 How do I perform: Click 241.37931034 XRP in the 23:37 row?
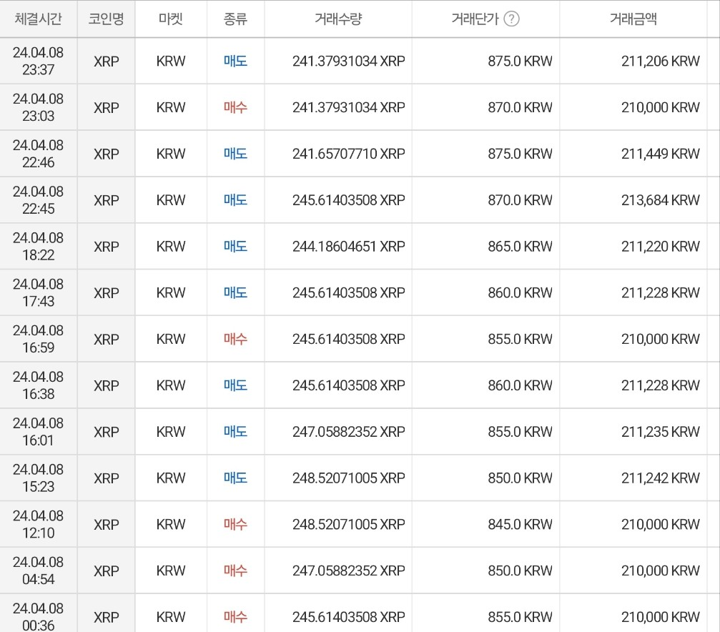coord(348,61)
